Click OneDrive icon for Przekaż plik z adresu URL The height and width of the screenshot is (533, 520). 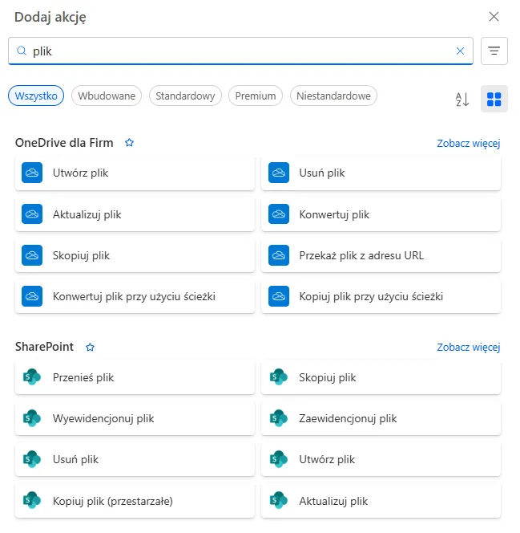[278, 256]
